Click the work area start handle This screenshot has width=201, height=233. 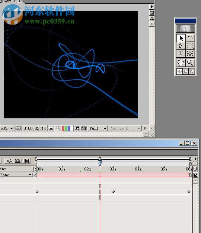tap(36, 164)
